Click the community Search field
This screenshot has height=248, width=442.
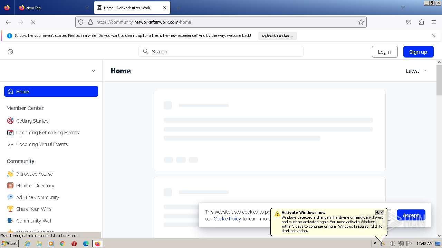coord(221,51)
